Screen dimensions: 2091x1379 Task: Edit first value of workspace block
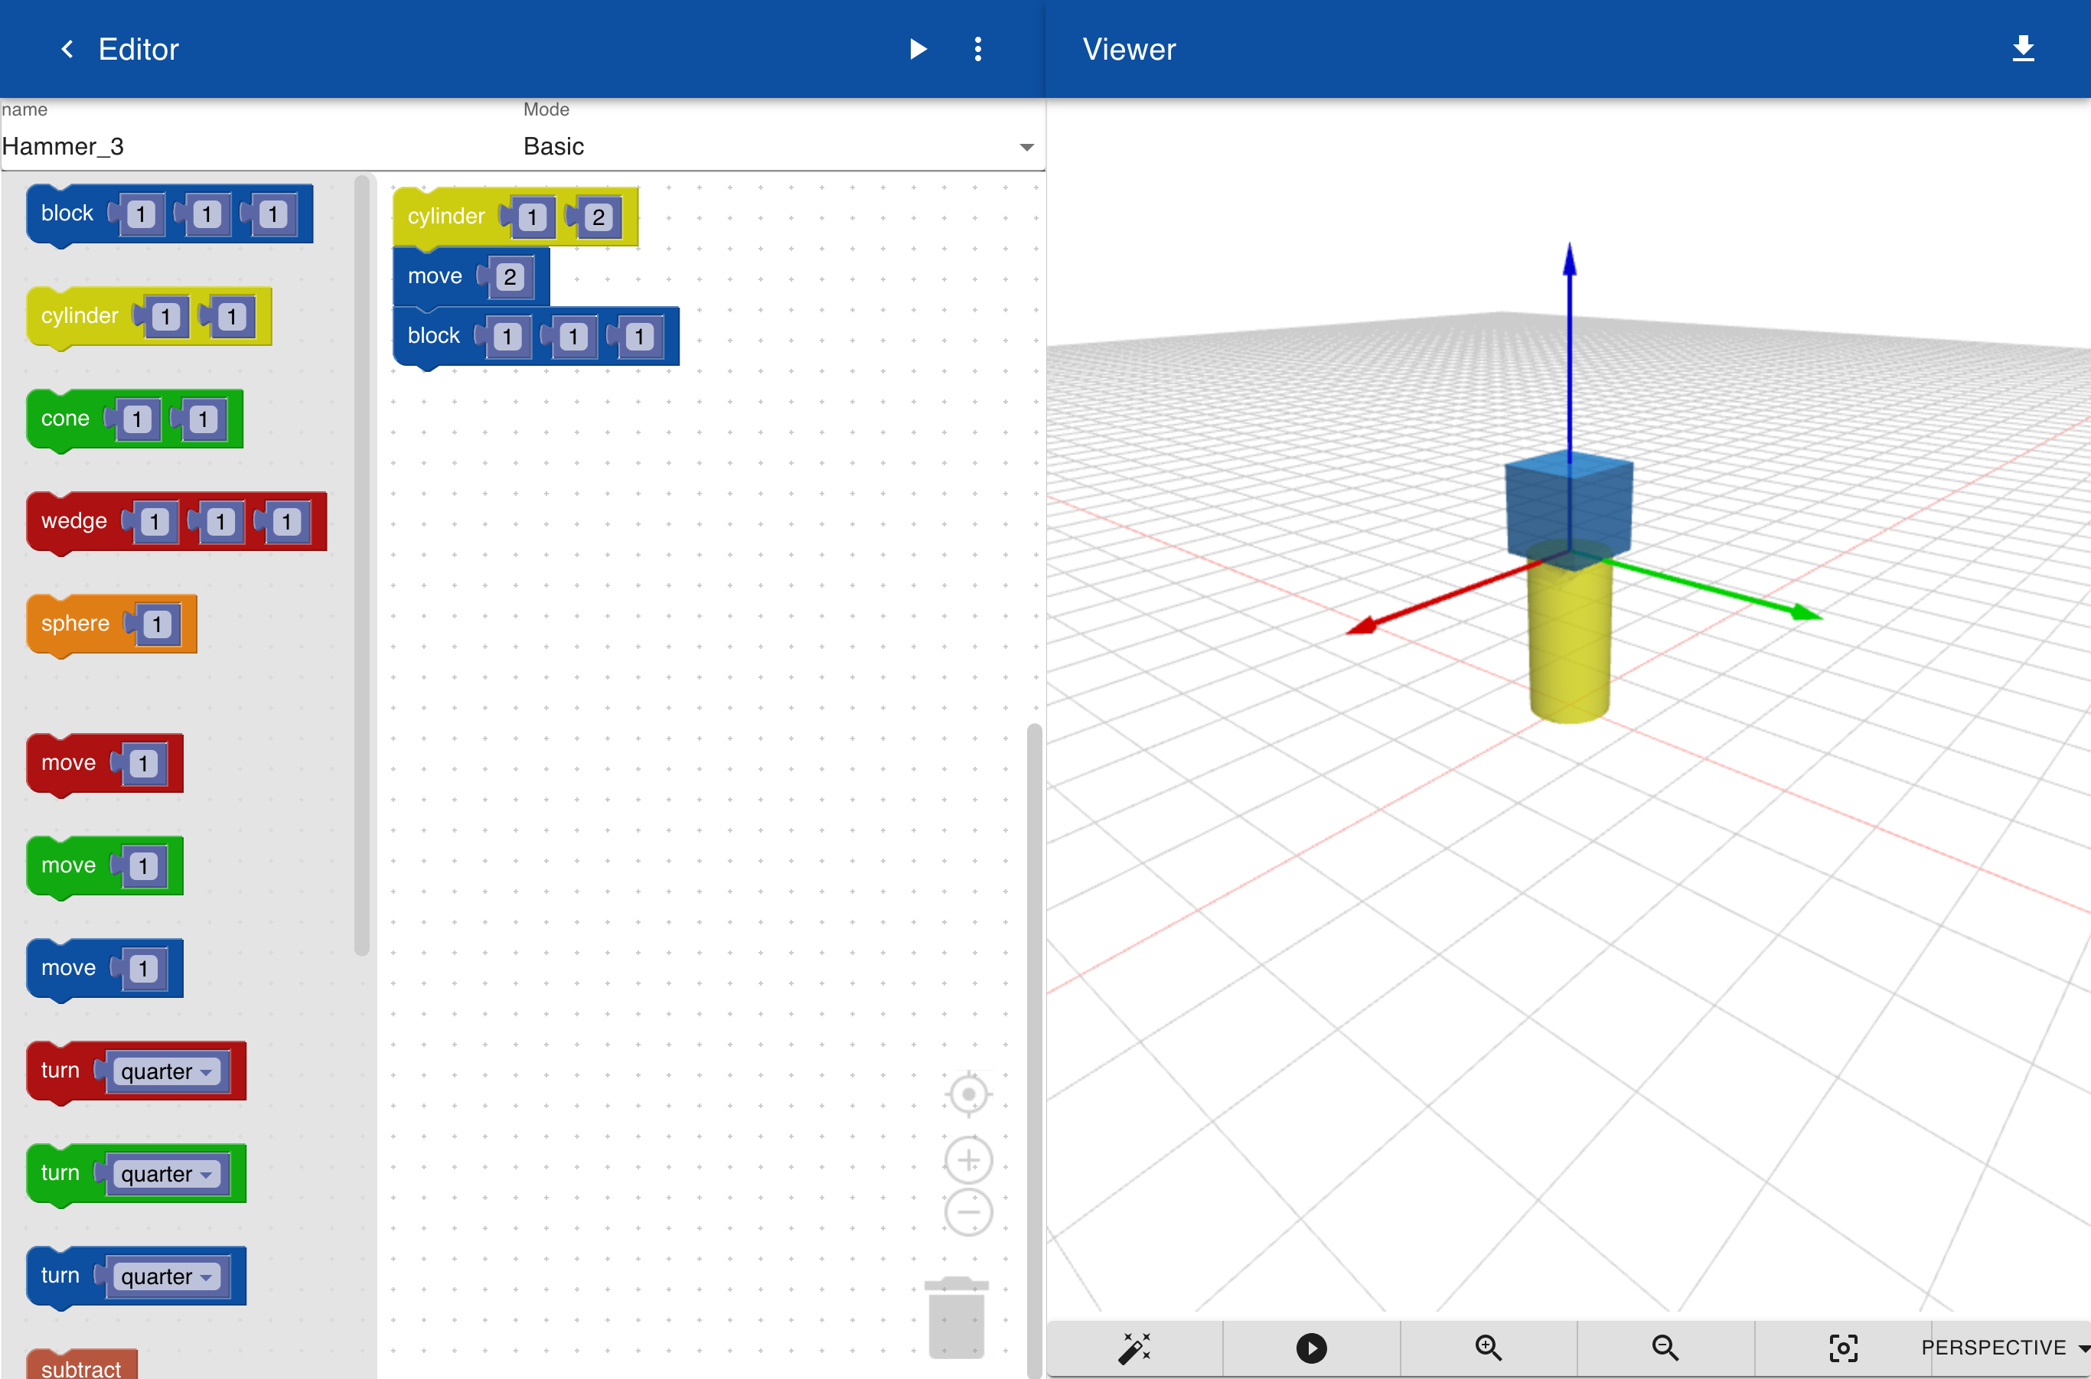coord(507,337)
